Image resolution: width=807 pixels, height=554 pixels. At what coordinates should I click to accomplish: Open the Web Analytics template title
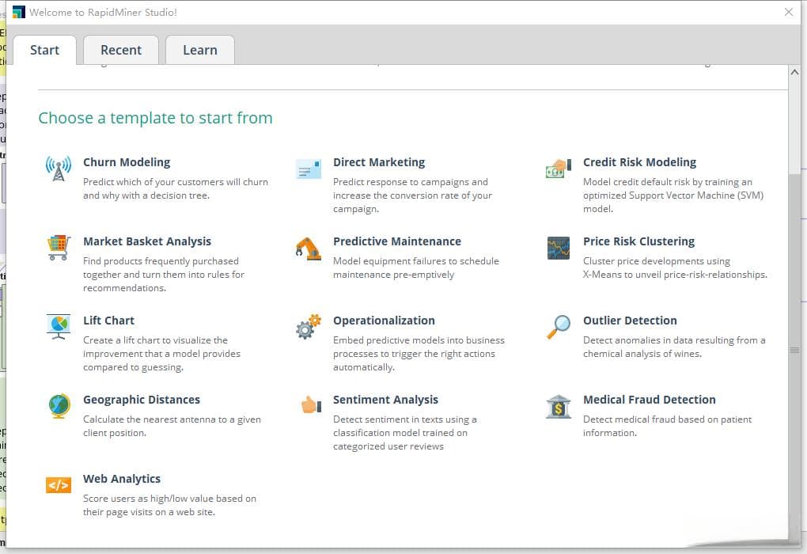click(122, 479)
